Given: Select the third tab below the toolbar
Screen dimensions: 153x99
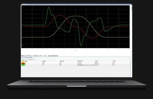Looking at the screenshot, I should coord(28,58).
